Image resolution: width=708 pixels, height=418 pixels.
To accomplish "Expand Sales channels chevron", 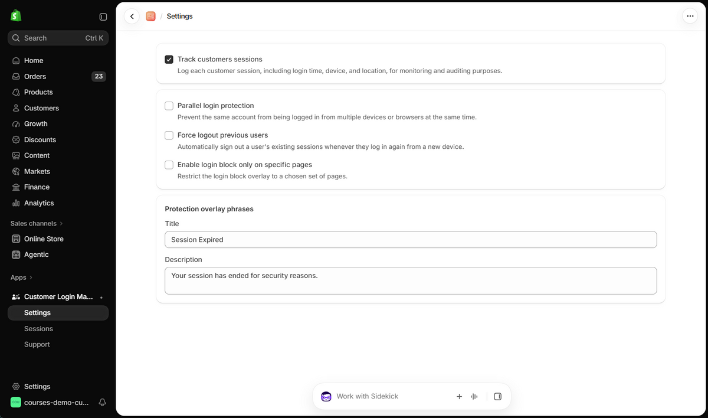I will point(61,224).
